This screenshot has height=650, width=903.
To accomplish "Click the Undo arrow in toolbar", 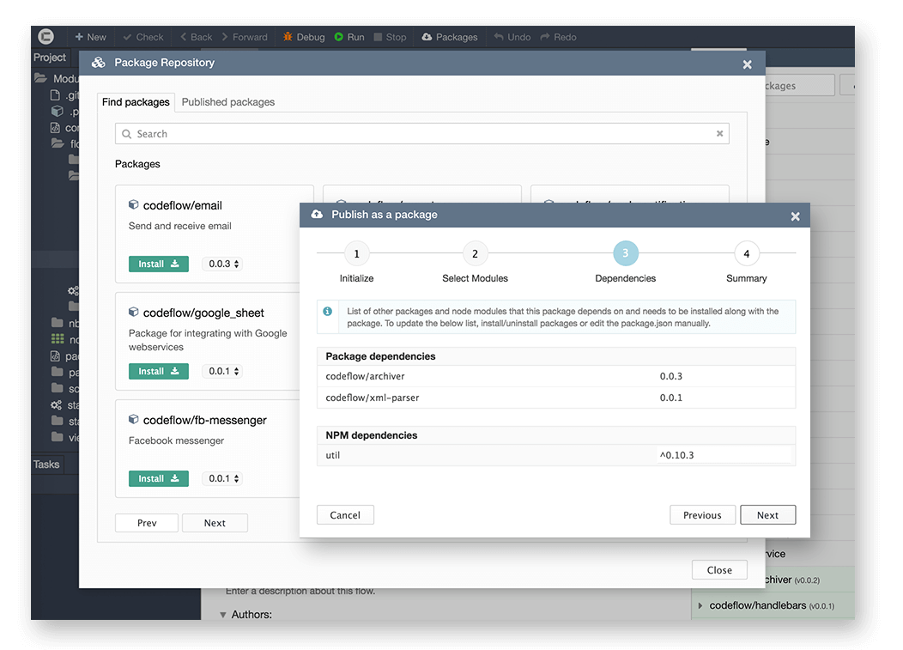I will 499,37.
